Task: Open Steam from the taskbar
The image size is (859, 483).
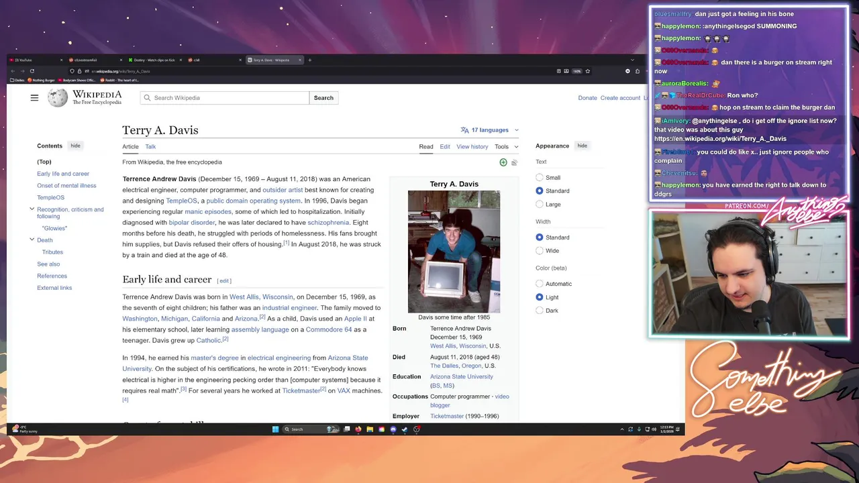Action: coord(405,429)
